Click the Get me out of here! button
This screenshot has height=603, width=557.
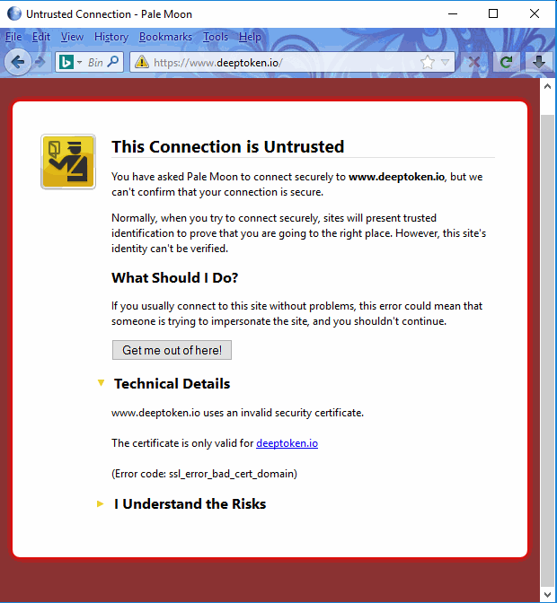click(172, 350)
